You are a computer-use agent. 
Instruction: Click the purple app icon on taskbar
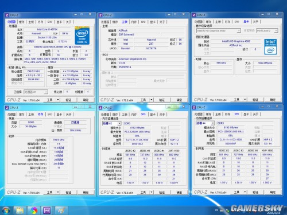coord(47,210)
